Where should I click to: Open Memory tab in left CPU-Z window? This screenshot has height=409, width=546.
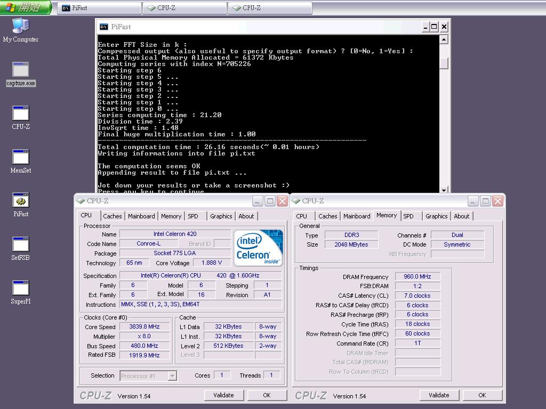171,216
